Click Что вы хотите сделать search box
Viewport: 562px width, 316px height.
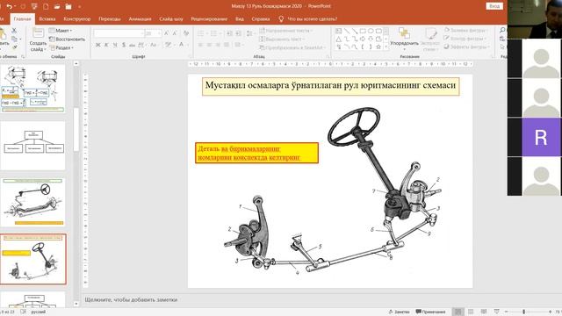pyautogui.click(x=313, y=19)
